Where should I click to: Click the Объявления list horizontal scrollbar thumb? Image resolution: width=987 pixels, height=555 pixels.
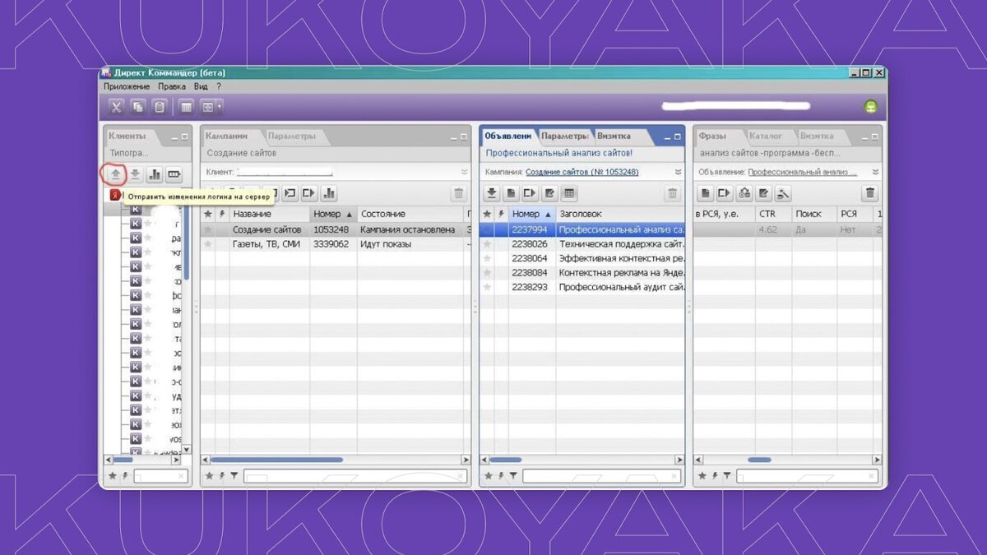point(506,460)
